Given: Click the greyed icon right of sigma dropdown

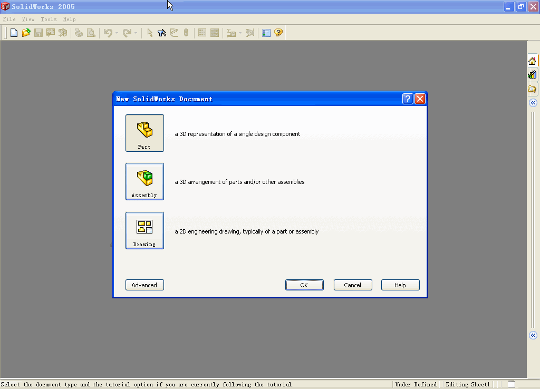Looking at the screenshot, I should pos(250,33).
